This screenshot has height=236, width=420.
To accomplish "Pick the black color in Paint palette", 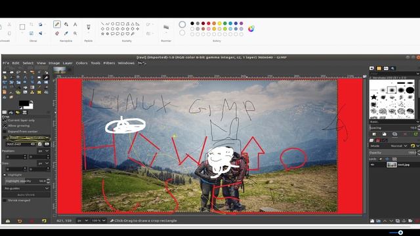I will [x=192, y=24].
